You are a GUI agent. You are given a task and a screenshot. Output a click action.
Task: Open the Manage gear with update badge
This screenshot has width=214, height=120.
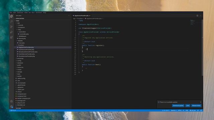[11, 107]
